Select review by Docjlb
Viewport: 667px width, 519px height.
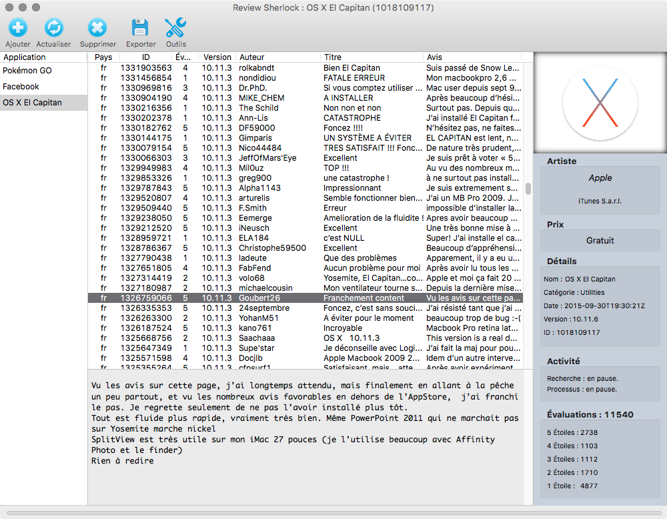[x=305, y=358]
